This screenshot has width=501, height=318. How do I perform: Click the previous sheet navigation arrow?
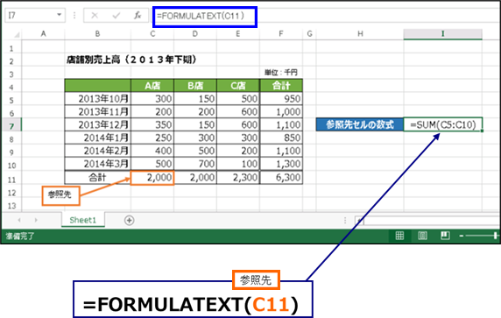[x=19, y=220]
